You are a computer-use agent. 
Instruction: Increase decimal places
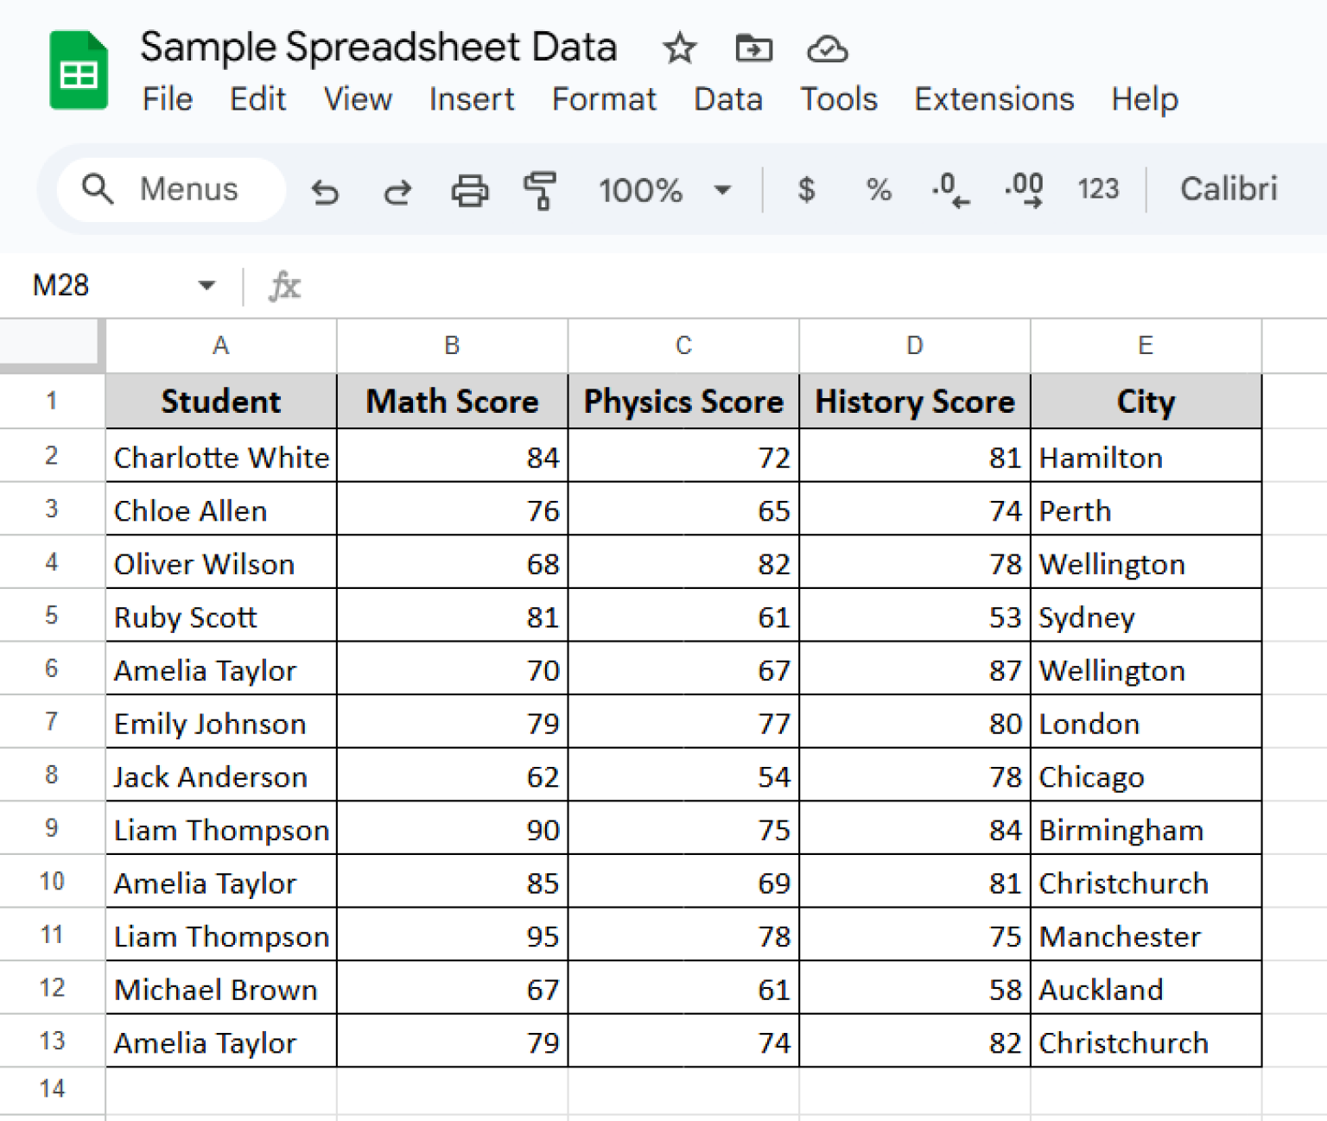coord(1023,190)
